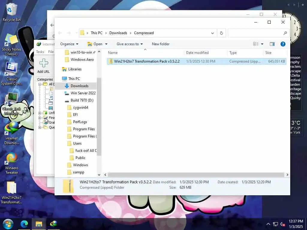Select the PerfLogs folder in navigation pane
Viewport: 307px width, 230px height.
pyautogui.click(x=77, y=122)
